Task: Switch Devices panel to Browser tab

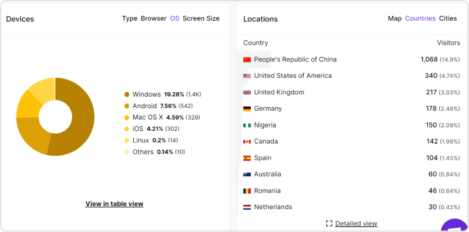Action: point(153,18)
